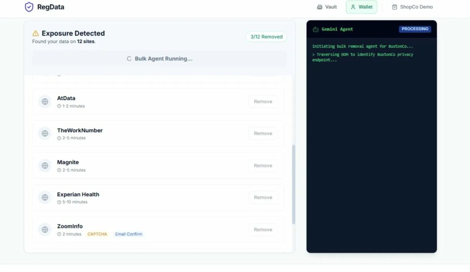470x272 pixels.
Task: Click the Exposure Detected warning triangle icon
Action: (x=36, y=33)
